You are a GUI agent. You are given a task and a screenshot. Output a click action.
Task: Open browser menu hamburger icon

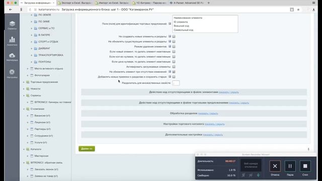(313, 3)
